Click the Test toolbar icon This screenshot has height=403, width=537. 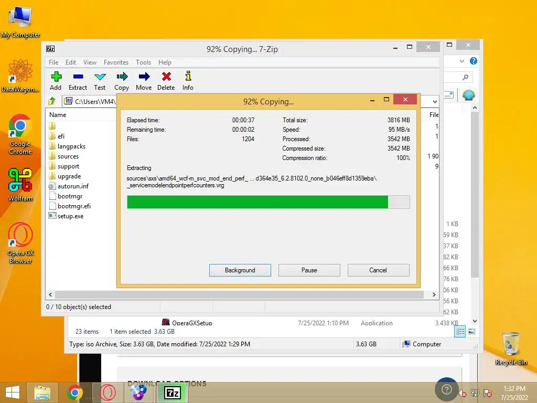[x=100, y=81]
